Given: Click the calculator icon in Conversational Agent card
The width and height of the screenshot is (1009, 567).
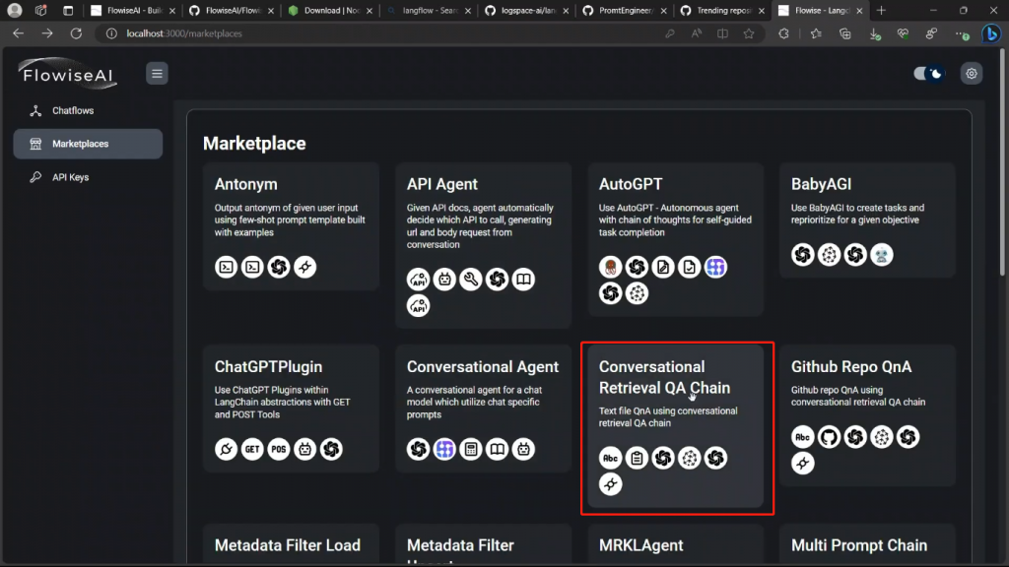Looking at the screenshot, I should point(471,449).
